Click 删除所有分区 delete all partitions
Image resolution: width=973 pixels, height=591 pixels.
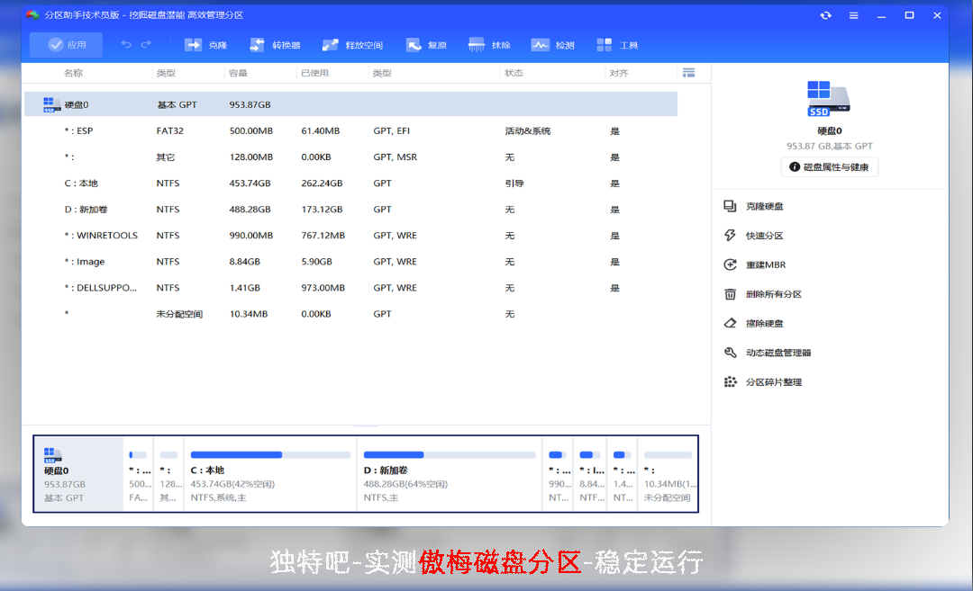point(773,294)
